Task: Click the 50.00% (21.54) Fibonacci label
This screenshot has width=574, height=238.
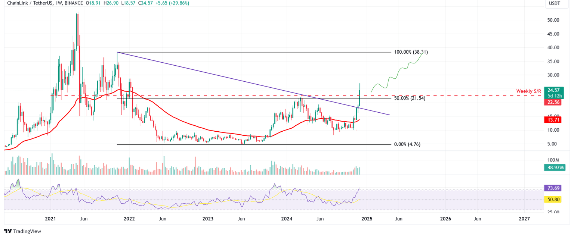Action: (x=410, y=98)
